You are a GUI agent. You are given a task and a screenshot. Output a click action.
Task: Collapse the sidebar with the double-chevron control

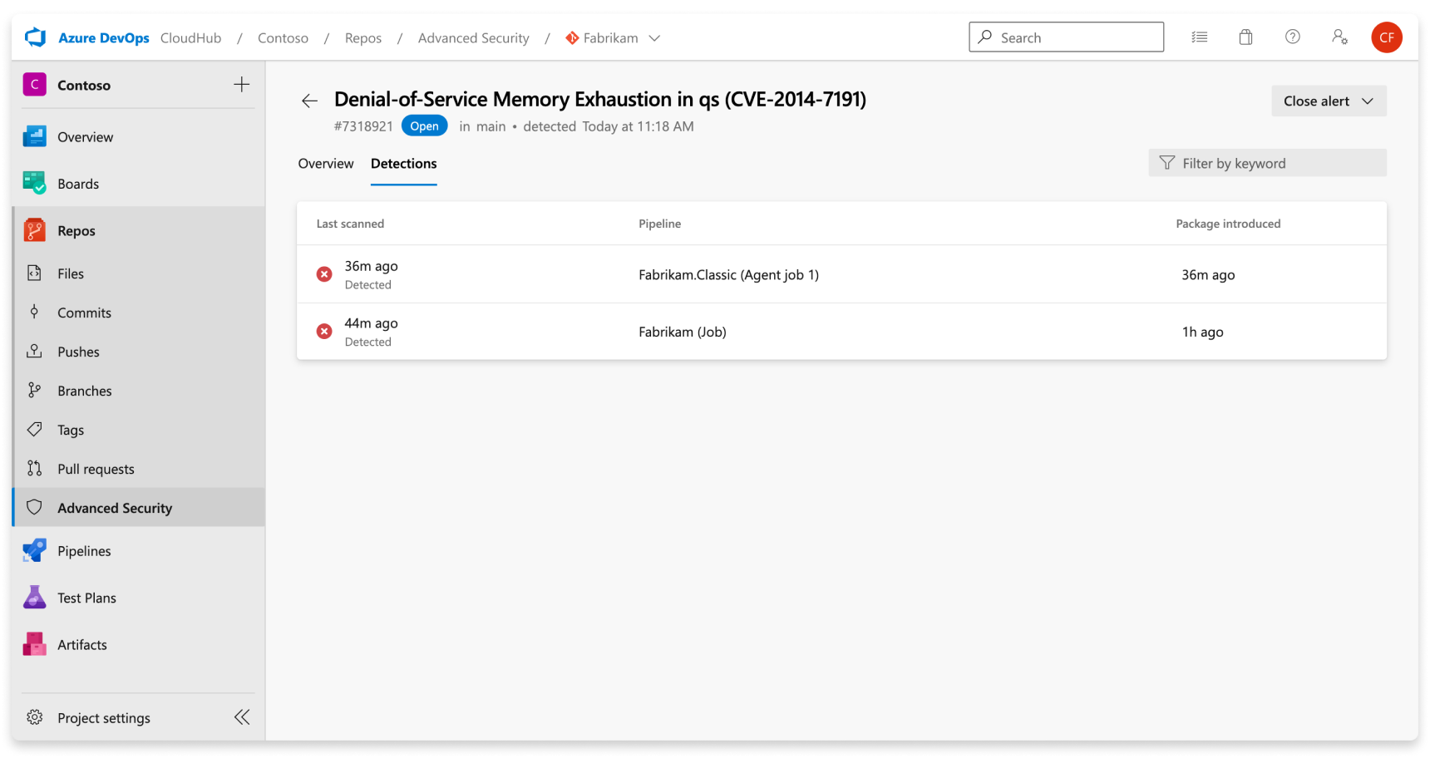pos(242,716)
